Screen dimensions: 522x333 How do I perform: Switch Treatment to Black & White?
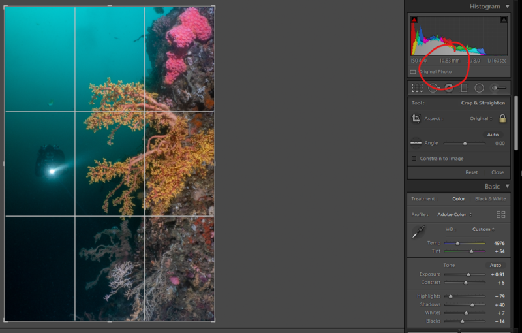(490, 199)
